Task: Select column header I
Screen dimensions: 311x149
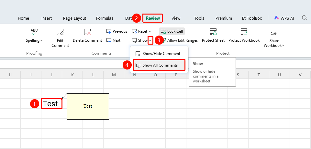Action: coord(31,75)
